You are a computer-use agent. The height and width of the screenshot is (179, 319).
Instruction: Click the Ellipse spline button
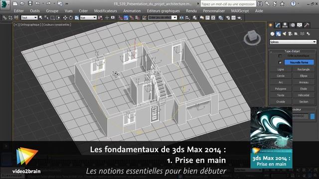tap(304, 76)
